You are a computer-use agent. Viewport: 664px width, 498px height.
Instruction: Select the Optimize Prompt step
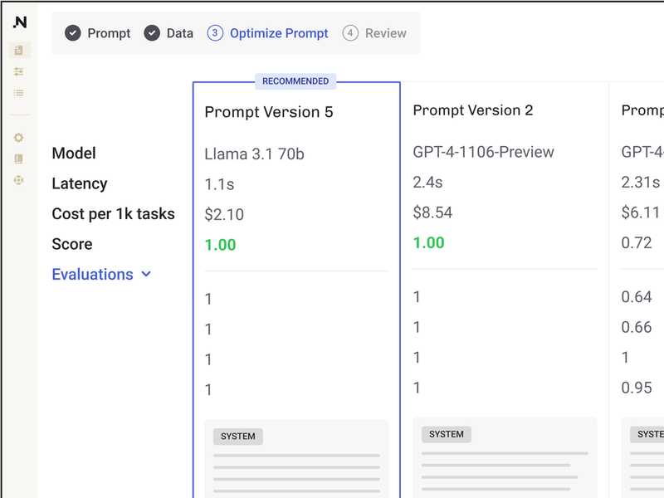279,33
